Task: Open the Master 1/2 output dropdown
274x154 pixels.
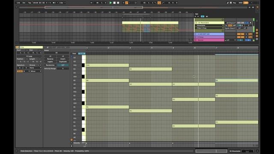Action: point(230,40)
